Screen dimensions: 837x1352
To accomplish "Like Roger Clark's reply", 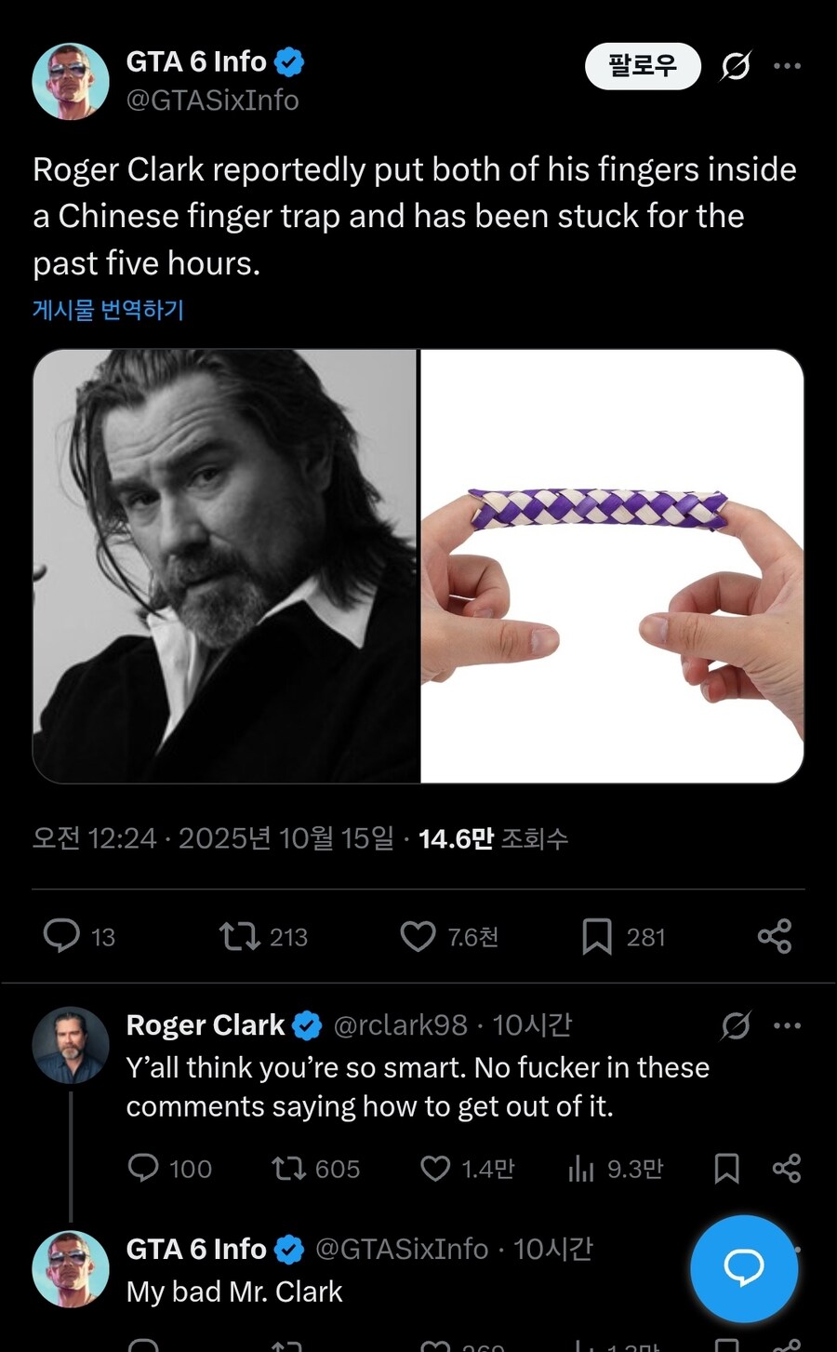I will 435,1168.
